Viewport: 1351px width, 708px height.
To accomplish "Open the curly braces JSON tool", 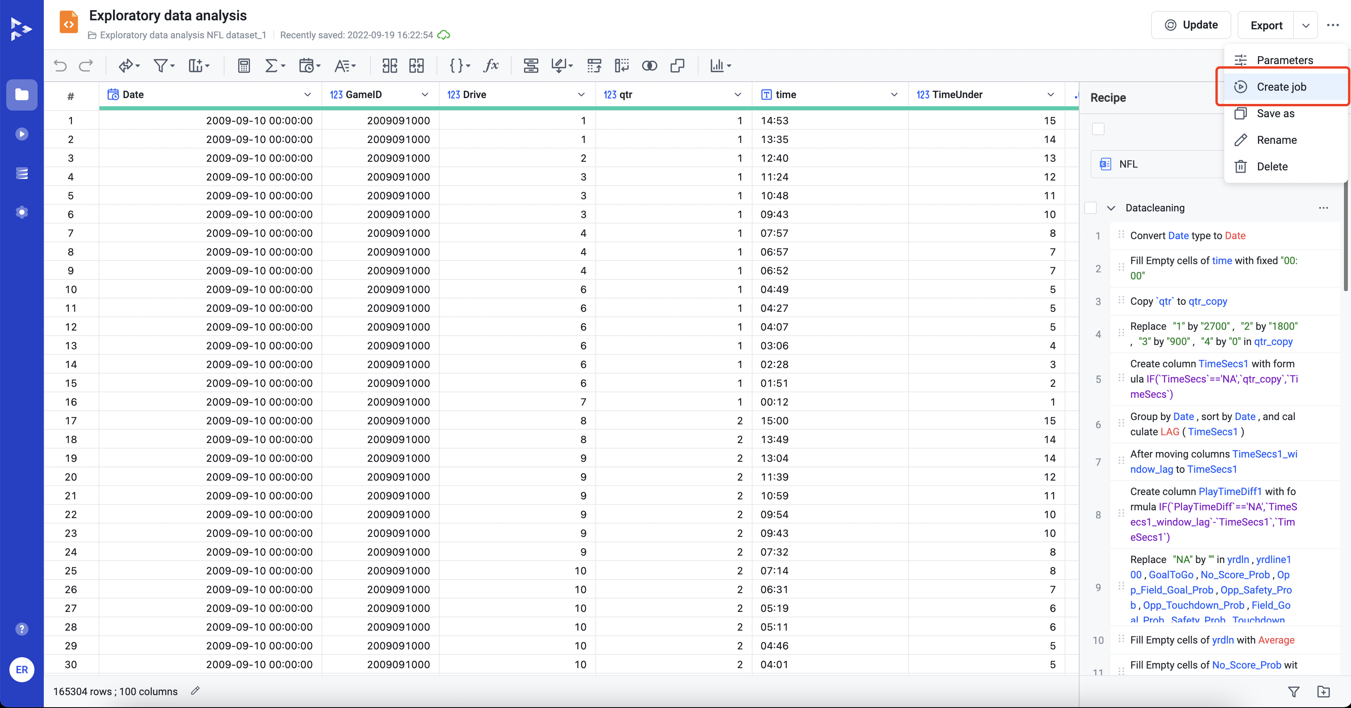I will (x=460, y=66).
